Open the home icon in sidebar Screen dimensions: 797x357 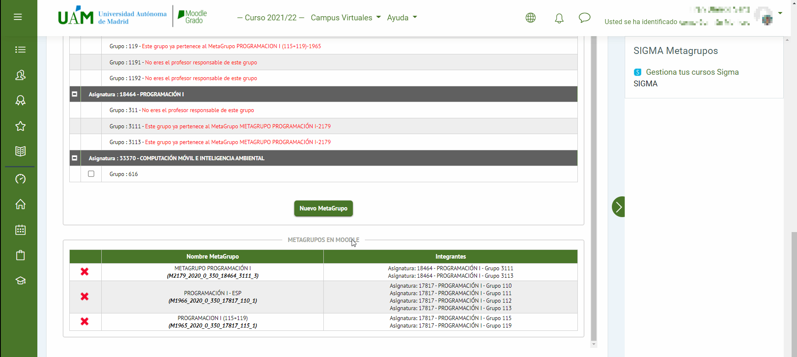[20, 204]
